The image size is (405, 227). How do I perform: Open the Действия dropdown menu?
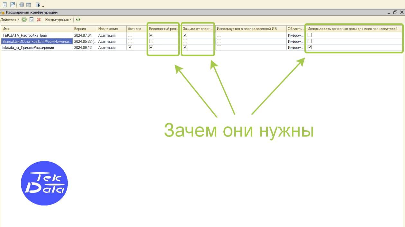point(10,20)
